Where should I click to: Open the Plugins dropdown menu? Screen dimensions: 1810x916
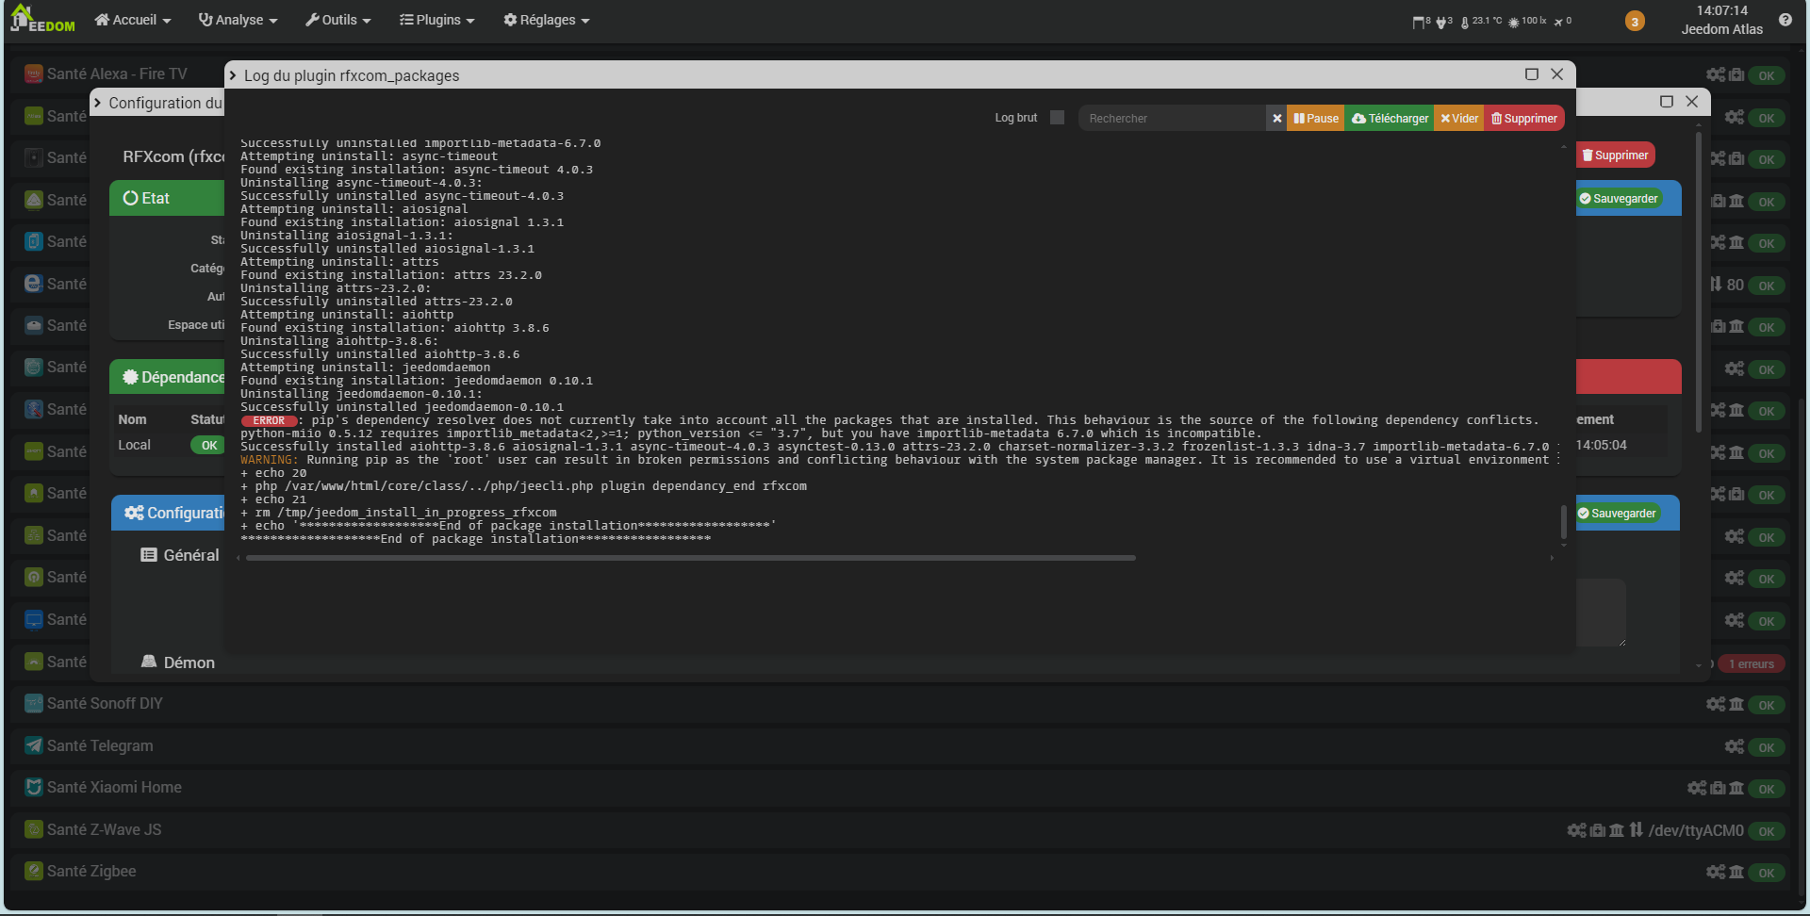(437, 20)
